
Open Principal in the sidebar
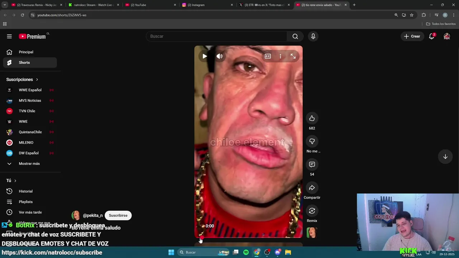30,52
